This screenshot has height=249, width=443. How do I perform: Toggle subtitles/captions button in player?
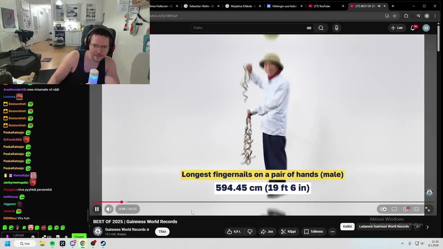(394, 209)
